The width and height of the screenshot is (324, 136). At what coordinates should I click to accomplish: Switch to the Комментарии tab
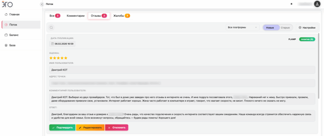click(76, 15)
